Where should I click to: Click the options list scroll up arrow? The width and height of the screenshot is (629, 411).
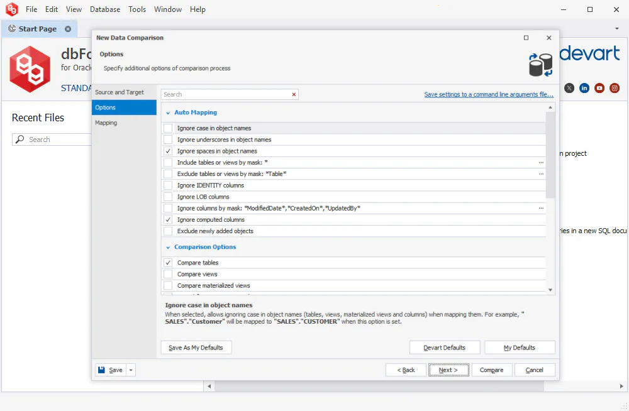tap(550, 107)
